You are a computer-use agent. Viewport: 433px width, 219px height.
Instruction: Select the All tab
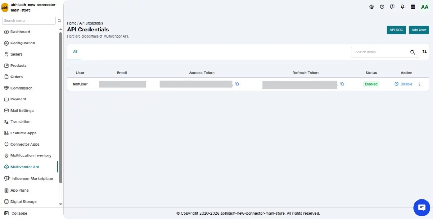(x=75, y=52)
